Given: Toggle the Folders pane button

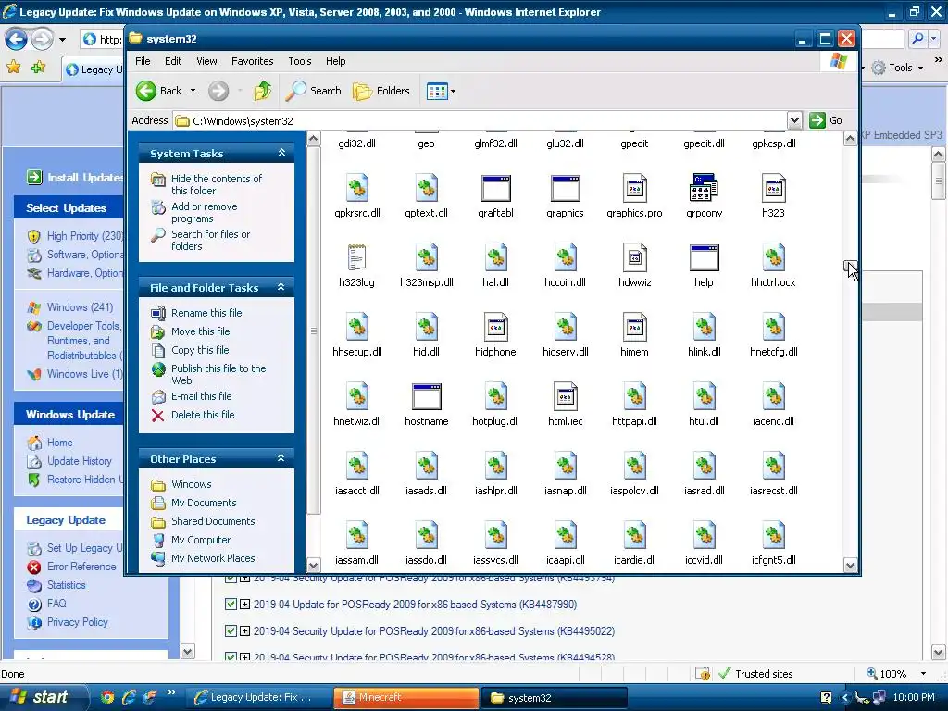Looking at the screenshot, I should tap(381, 91).
